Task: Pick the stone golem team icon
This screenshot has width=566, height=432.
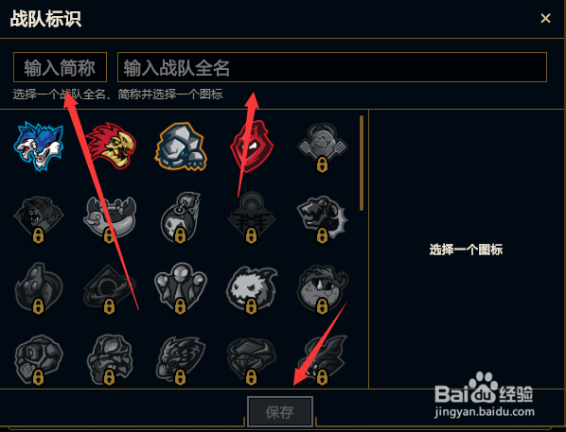Action: pyautogui.click(x=181, y=147)
